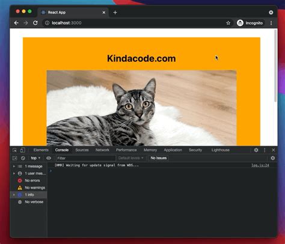285x244 pixels.
Task: Click the browser circular icon top right
Action: (271, 13)
